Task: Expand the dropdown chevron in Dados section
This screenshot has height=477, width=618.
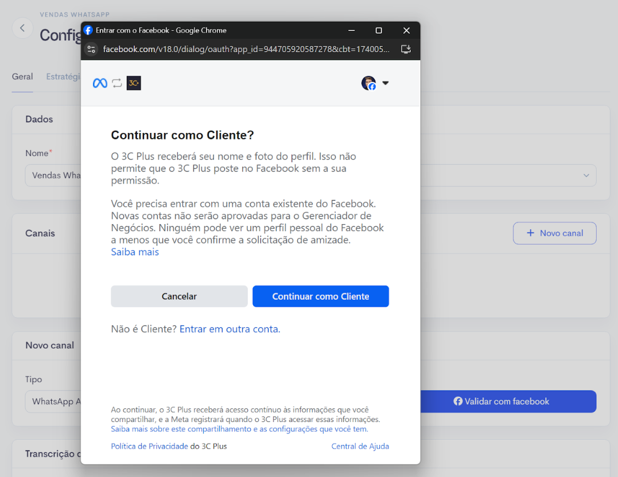Action: 586,175
